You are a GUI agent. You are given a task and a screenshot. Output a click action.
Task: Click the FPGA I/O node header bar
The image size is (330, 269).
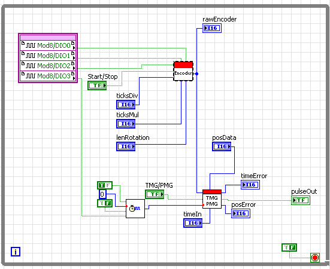(x=48, y=38)
